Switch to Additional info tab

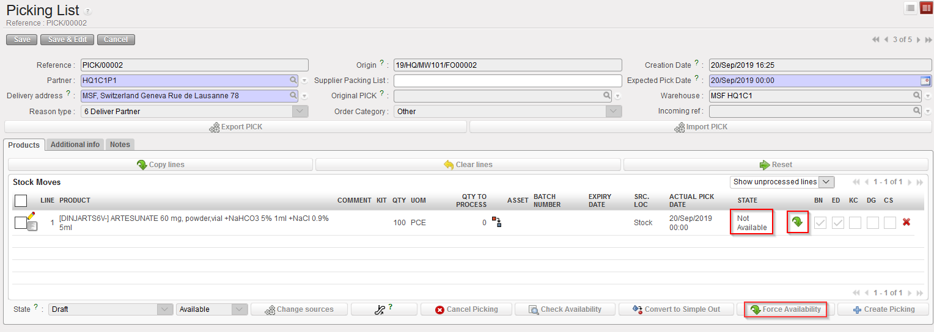[x=75, y=145]
